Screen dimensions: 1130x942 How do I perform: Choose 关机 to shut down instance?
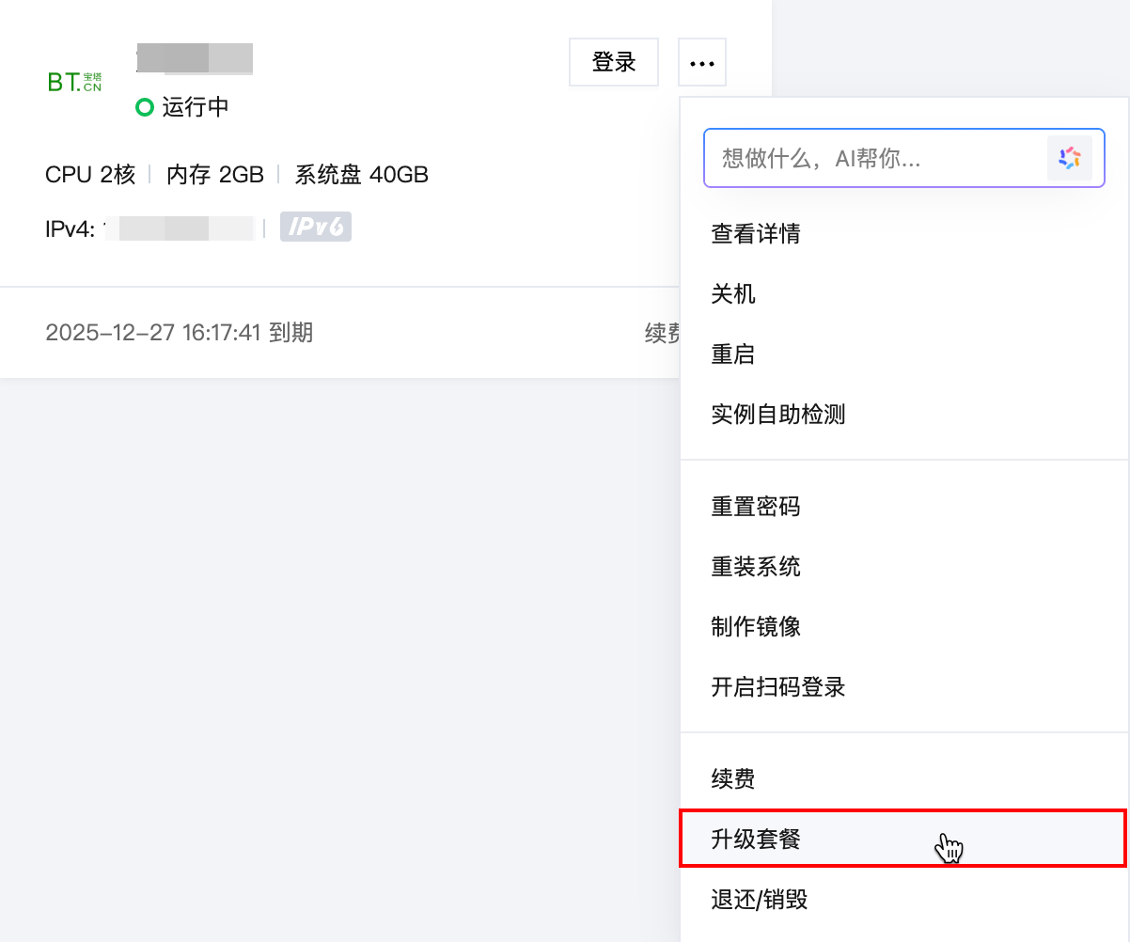point(733,294)
